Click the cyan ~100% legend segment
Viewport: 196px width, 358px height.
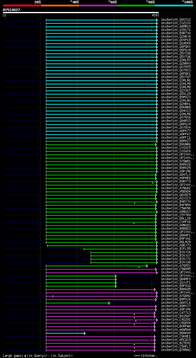coord(174,5)
